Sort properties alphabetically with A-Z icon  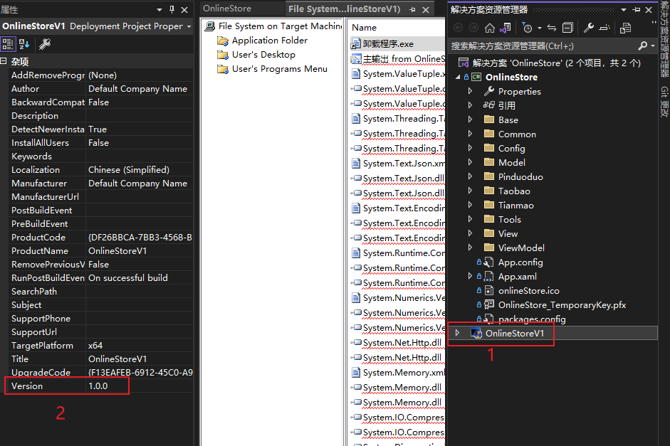coord(24,44)
